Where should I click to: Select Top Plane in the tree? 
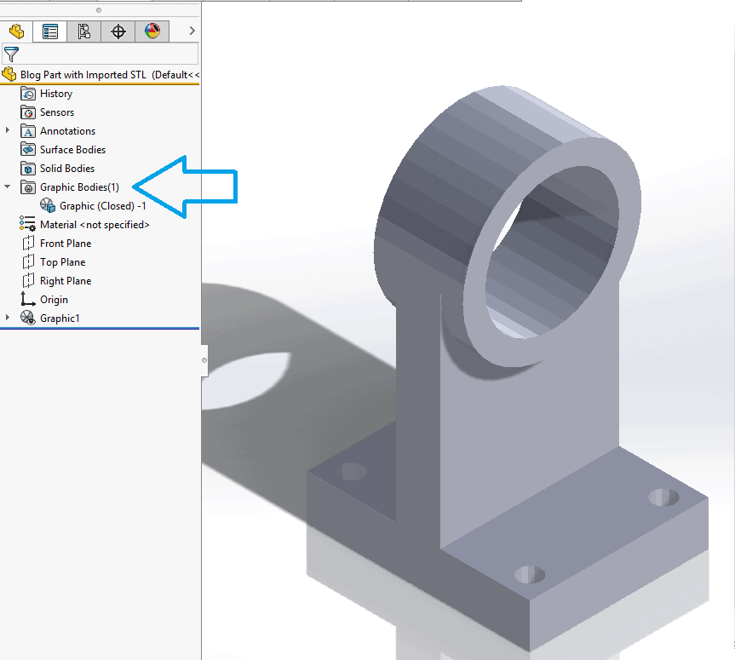(x=63, y=262)
